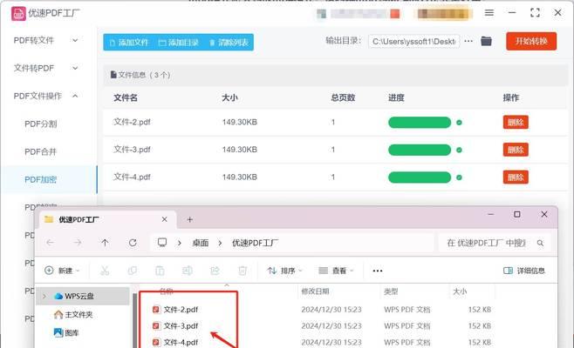Click the Share icon in Explorer toolbar

point(215,271)
